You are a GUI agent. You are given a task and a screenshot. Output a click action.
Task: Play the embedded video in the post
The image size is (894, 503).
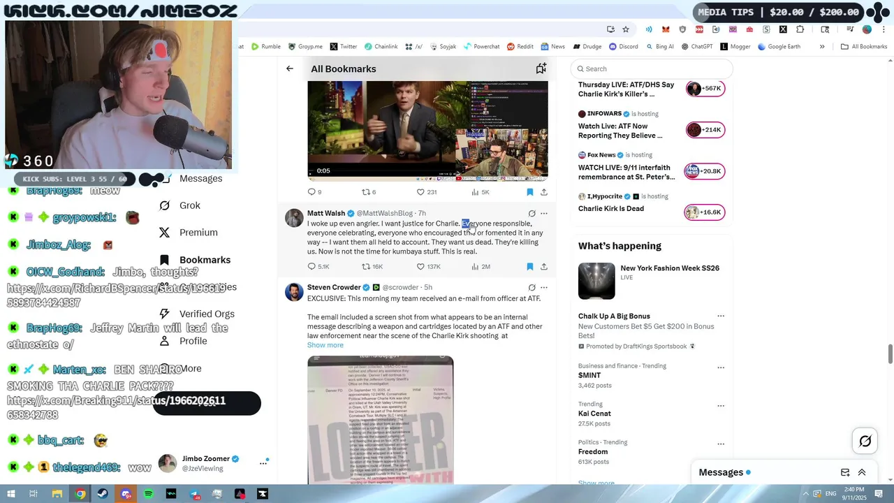tap(427, 131)
